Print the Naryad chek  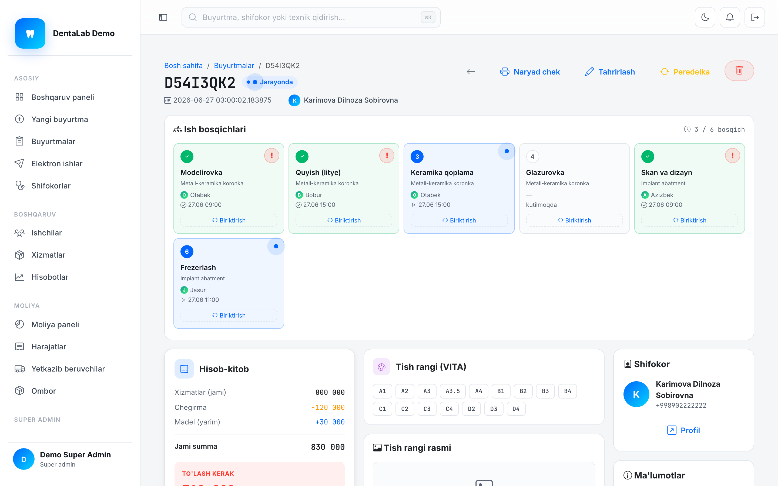point(530,72)
